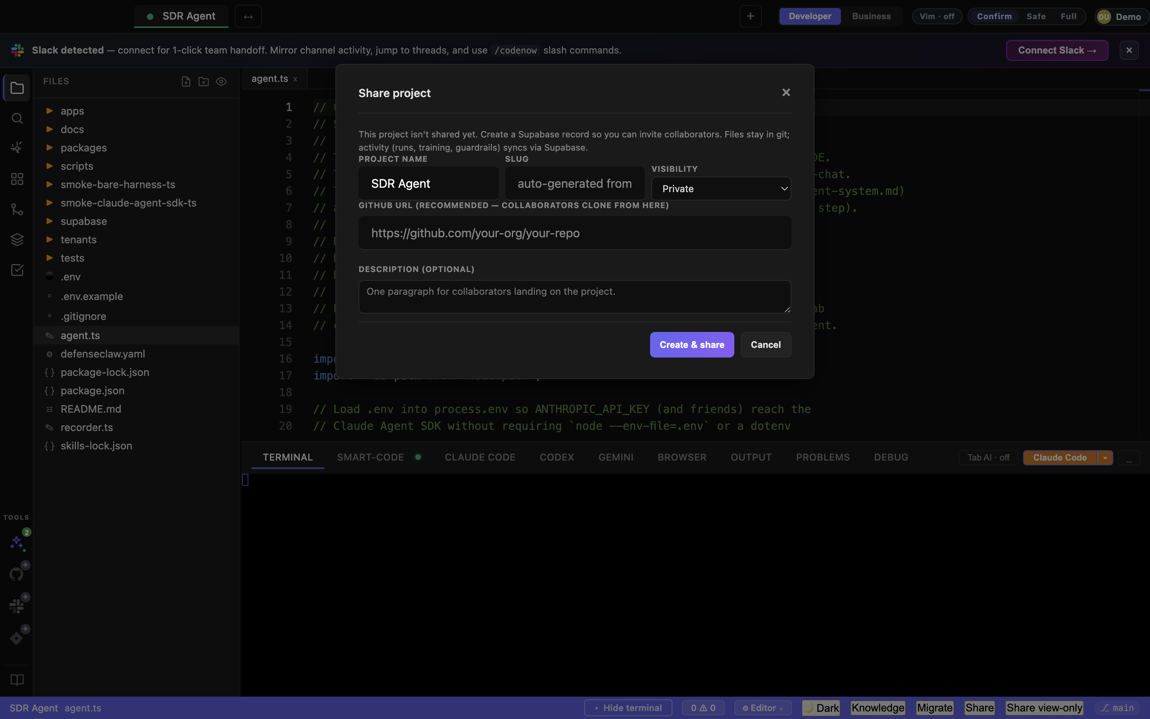Add the GitHub tool integration icon
1150x719 pixels.
coord(17,574)
